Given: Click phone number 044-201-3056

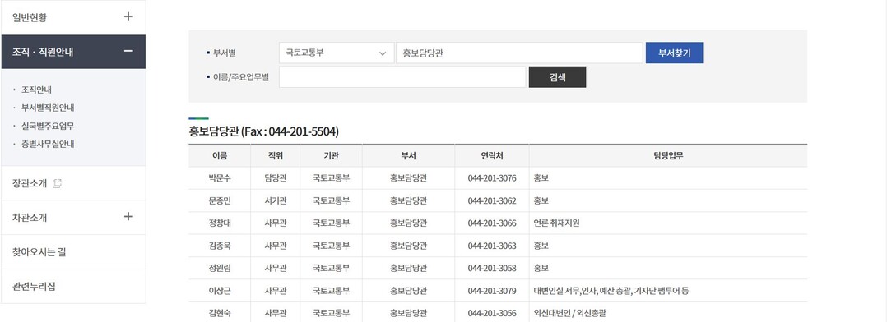Looking at the screenshot, I should click(x=492, y=314).
